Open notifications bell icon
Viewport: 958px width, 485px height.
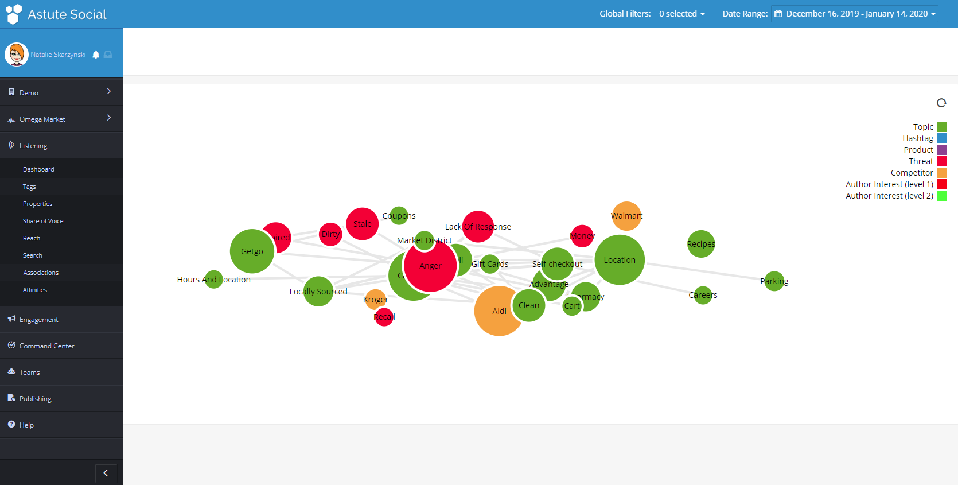point(96,55)
